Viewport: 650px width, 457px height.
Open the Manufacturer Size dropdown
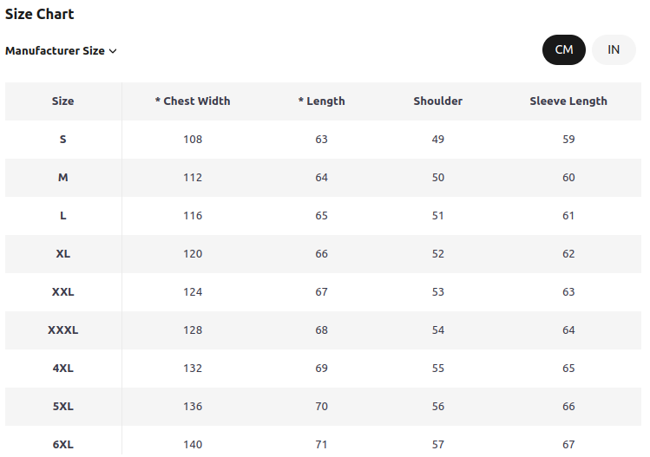click(61, 50)
